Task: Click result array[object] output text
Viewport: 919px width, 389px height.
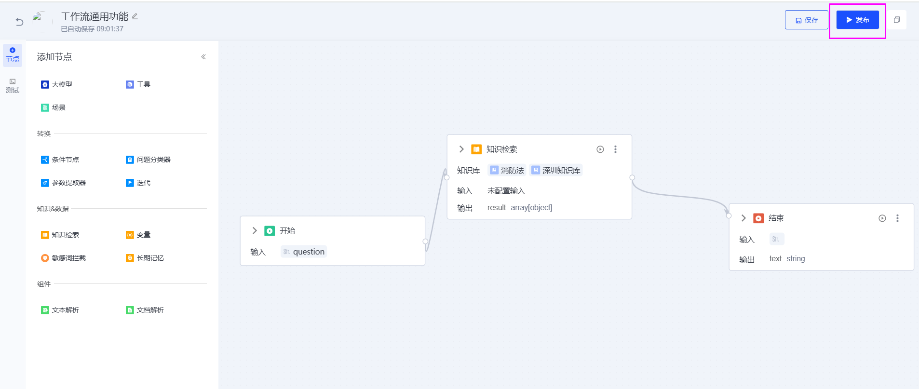Action: (520, 208)
